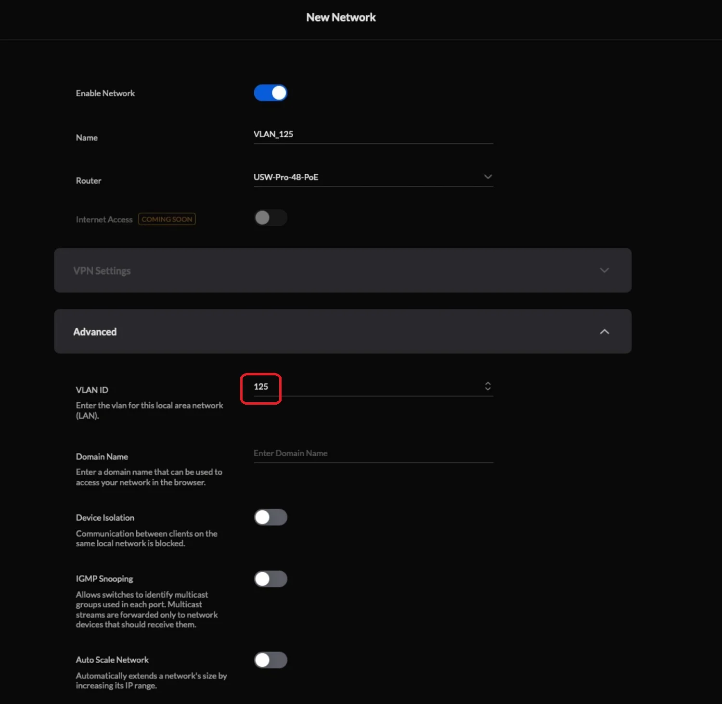Click the VLAN ID label
This screenshot has height=704, width=722.
tap(92, 390)
